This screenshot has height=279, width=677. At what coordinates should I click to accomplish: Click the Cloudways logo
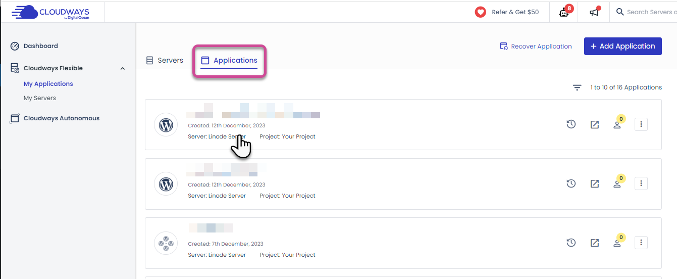(50, 12)
